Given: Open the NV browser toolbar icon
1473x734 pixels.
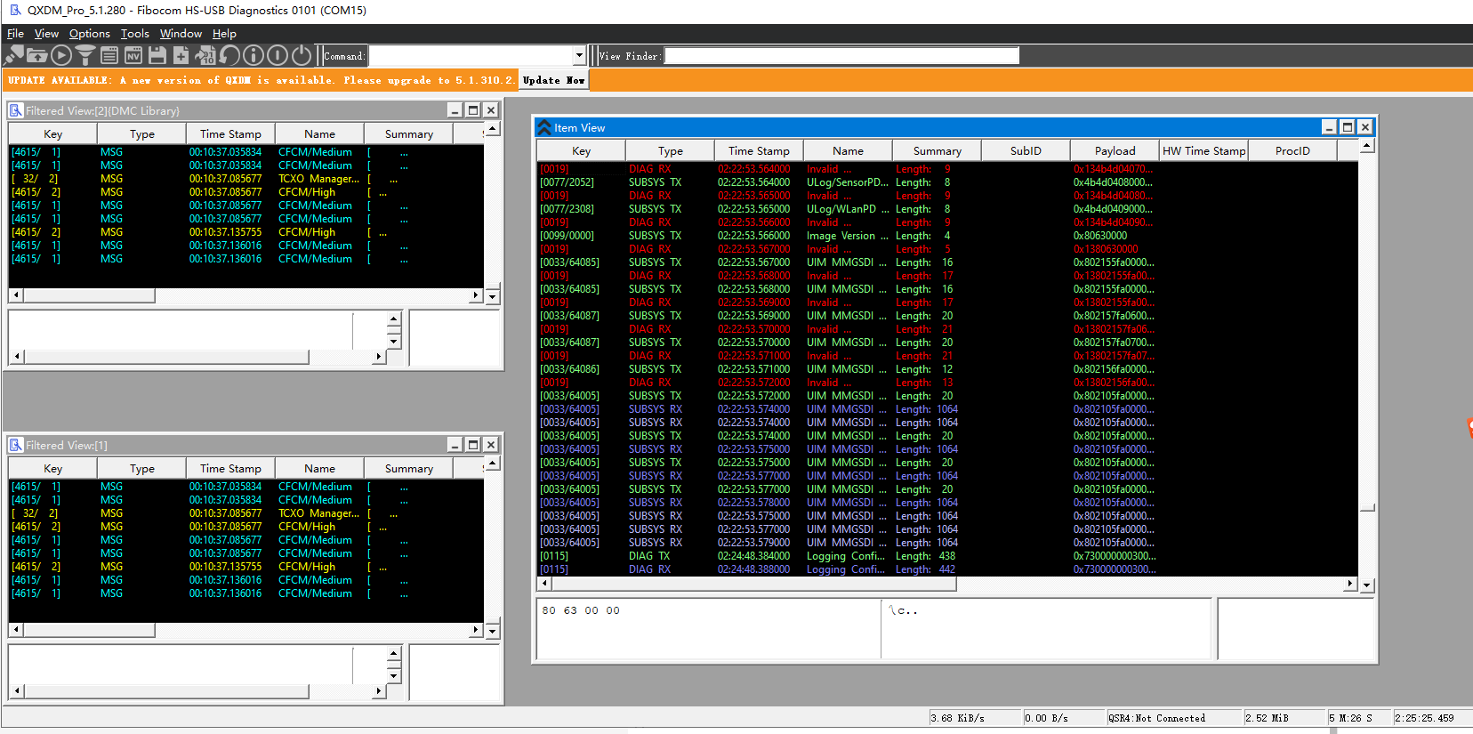Looking at the screenshot, I should (133, 55).
